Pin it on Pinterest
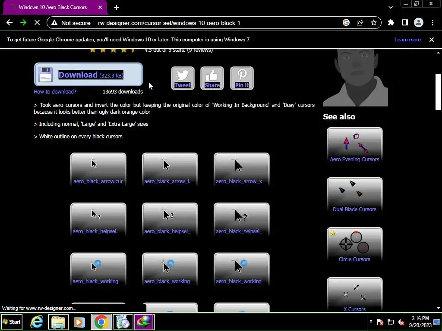The height and width of the screenshot is (331, 442). point(242,78)
